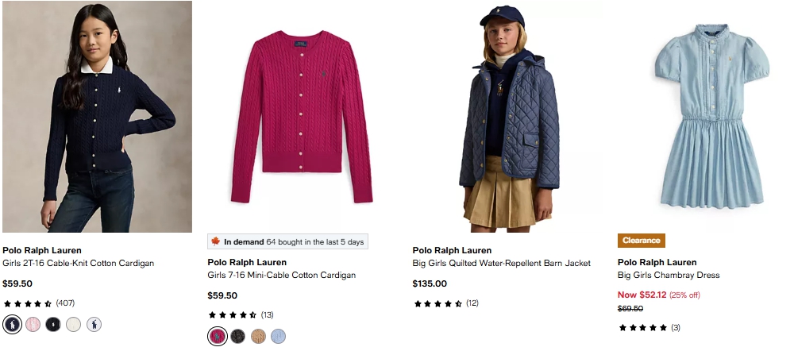Screen dimensions: 794x351
Task: View the 407 reviews for Cable-Knit Cardigan
Action: pos(39,303)
